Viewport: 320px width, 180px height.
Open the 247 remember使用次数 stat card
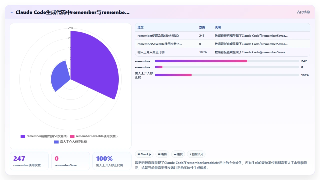[29, 161]
